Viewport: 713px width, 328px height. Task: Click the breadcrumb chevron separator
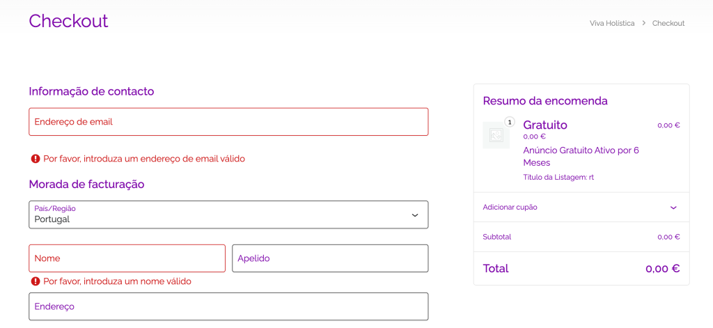click(x=643, y=24)
